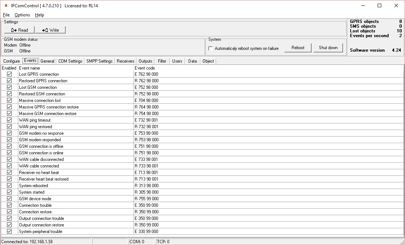Screen dimensions: 405x245
Task: Go to the Receivers tab
Action: [126, 61]
